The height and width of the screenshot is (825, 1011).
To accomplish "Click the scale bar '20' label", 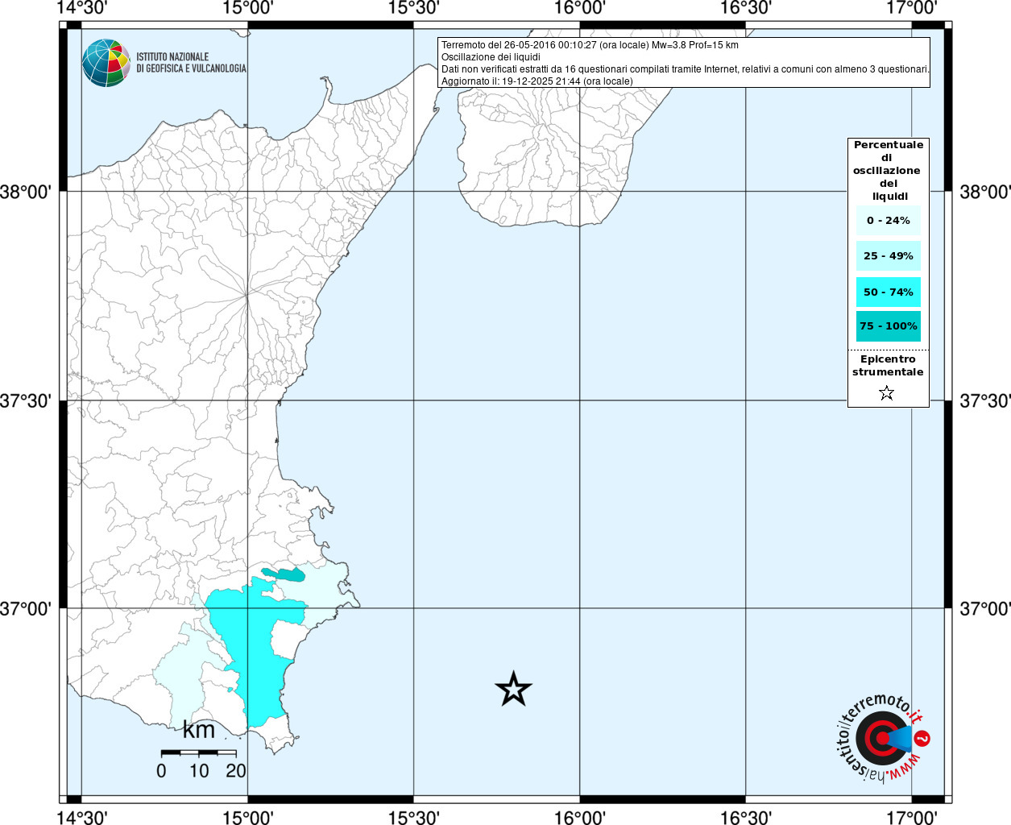I will point(236,771).
